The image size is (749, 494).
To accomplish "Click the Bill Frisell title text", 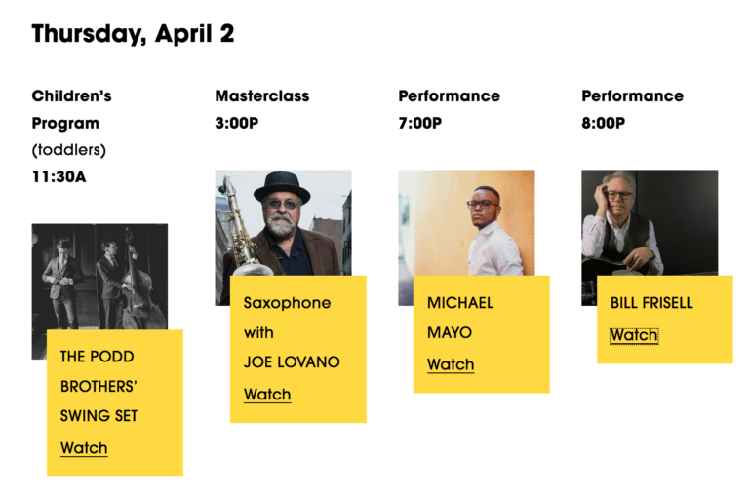I will coord(651,303).
